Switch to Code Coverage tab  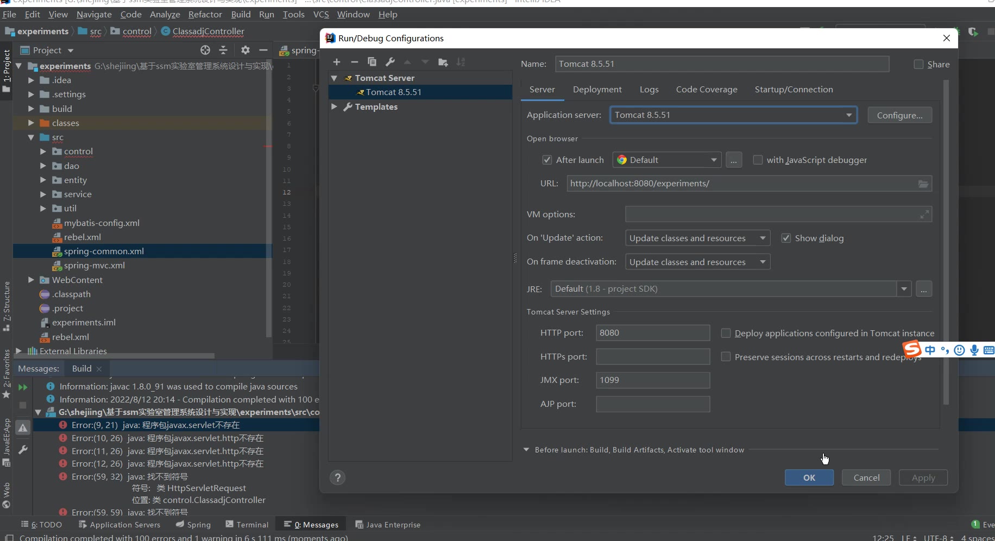(x=707, y=90)
